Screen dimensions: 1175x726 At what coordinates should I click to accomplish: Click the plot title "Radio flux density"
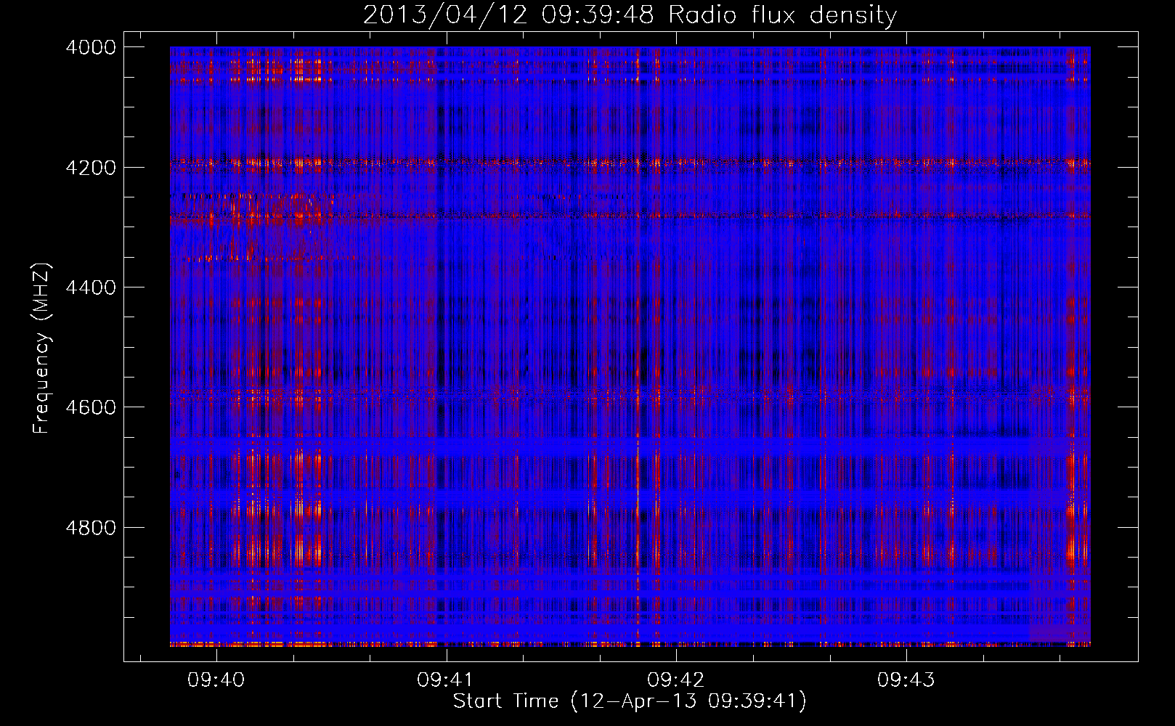coord(782,15)
